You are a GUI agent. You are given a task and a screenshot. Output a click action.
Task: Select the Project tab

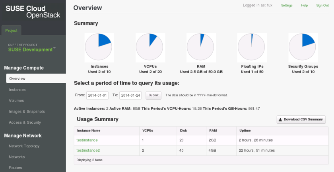[x=11, y=31]
